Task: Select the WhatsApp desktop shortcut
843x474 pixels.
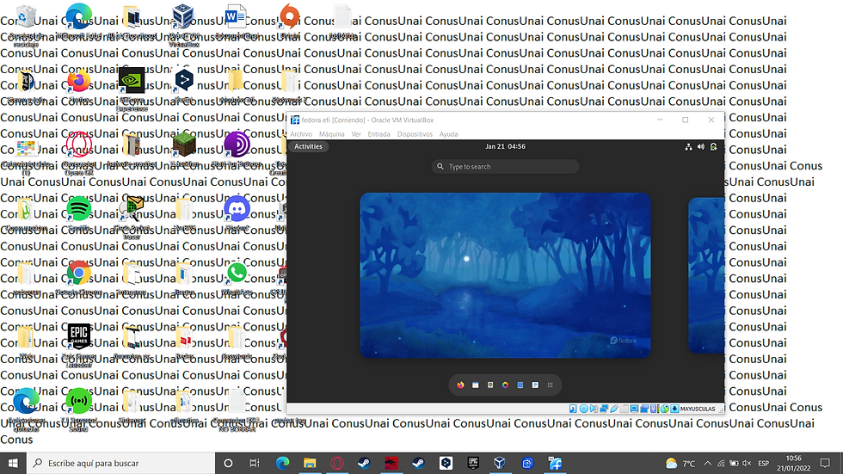Action: click(x=237, y=278)
